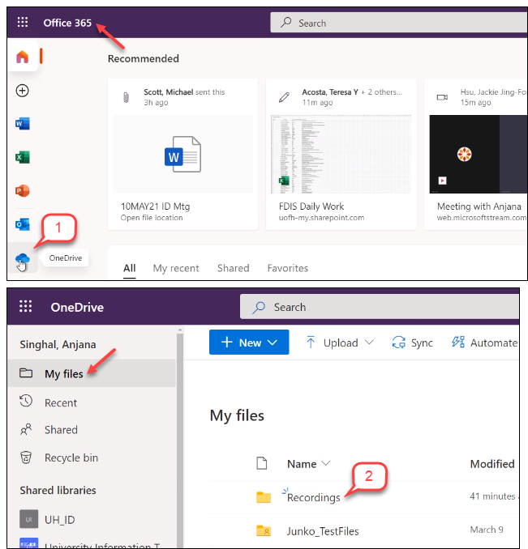Open OneDrive from the Office sidebar
528x549 pixels.
pos(23,259)
